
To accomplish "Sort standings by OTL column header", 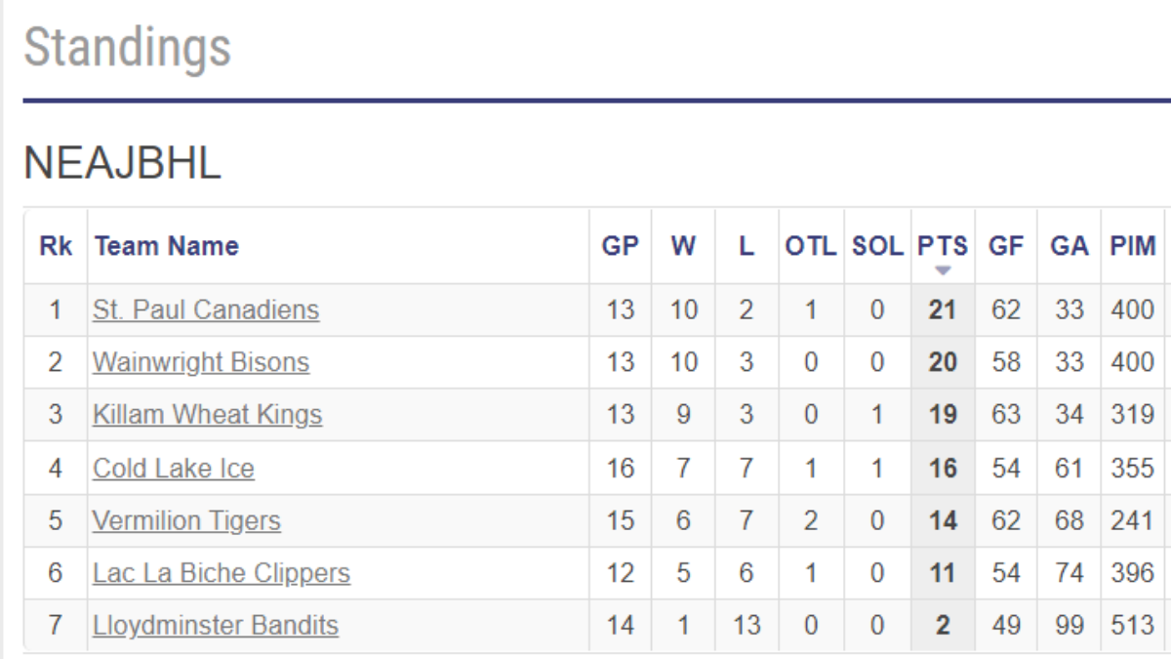I will point(810,247).
